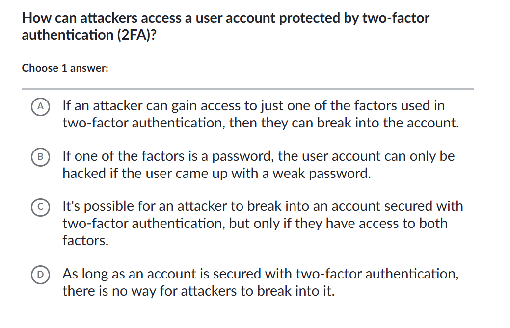The height and width of the screenshot is (328, 510).
Task: Select radio button D
Action: pos(42,274)
